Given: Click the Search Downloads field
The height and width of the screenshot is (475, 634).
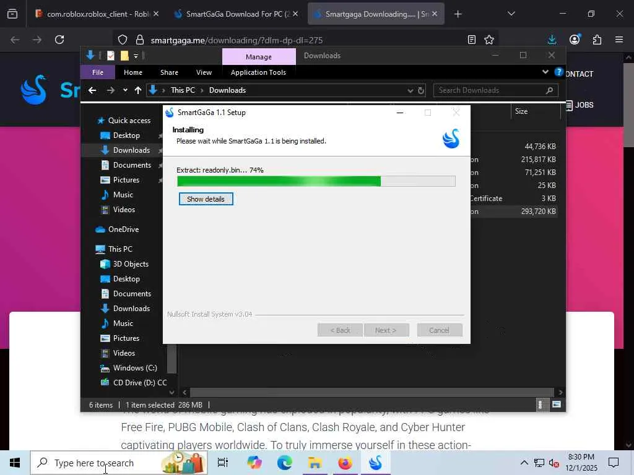Looking at the screenshot, I should (x=496, y=90).
